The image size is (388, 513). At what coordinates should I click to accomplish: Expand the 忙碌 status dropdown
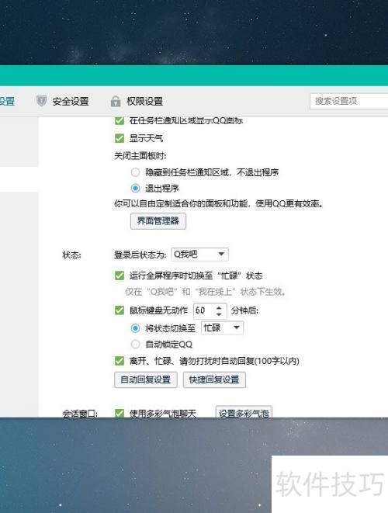[x=222, y=328]
